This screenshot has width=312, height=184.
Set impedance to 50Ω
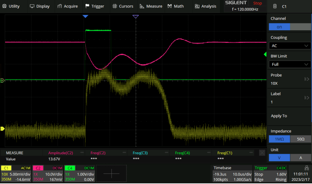pyautogui.click(x=300, y=139)
